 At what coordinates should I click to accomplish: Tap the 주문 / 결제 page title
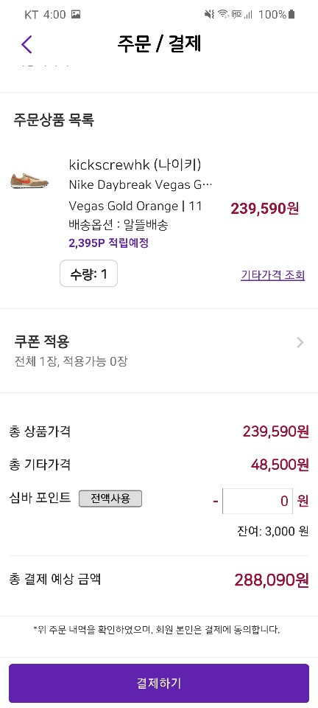[159, 44]
